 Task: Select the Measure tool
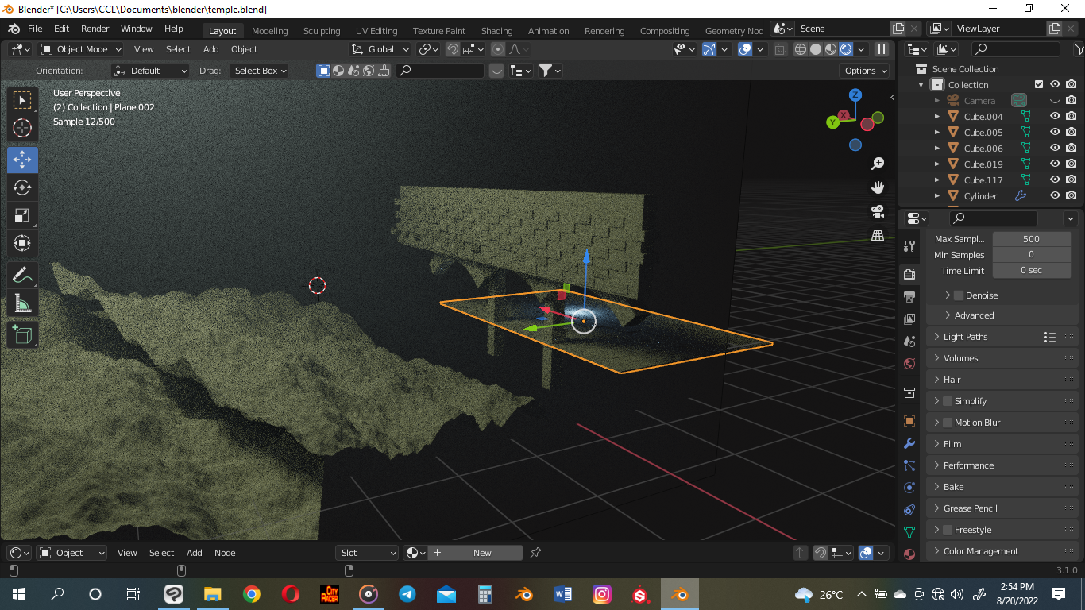(22, 303)
